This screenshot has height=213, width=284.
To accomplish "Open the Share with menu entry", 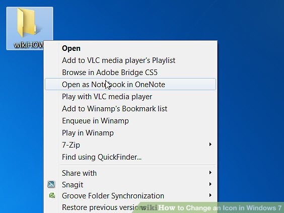I will (x=130, y=173).
